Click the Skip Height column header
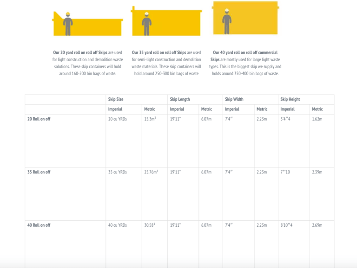 click(x=290, y=99)
